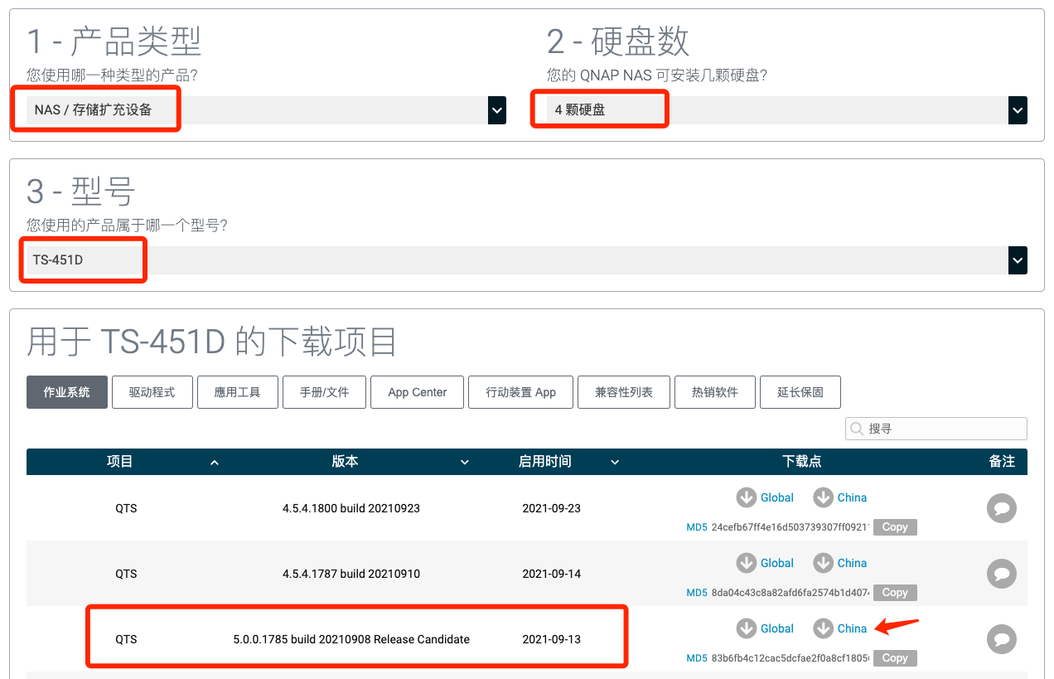Click the China download icon for QTS 4.5.4.1800
The image size is (1054, 679).
pos(823,497)
